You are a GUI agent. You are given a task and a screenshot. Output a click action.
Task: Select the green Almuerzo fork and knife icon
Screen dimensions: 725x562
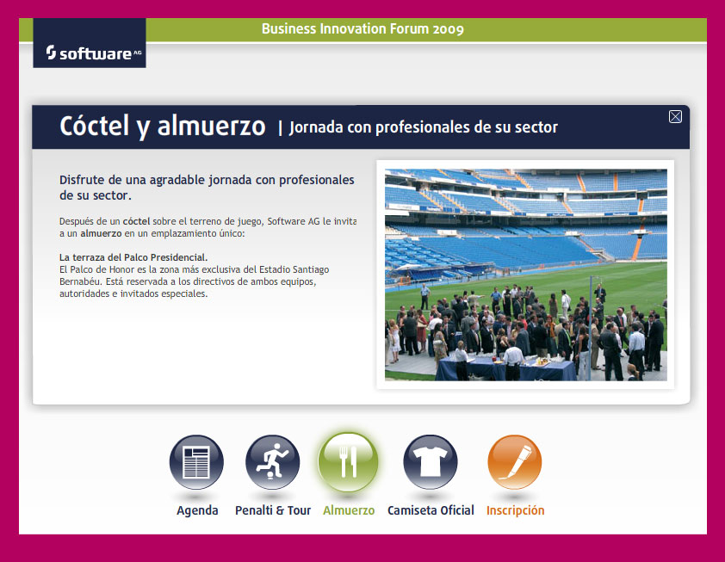coord(348,462)
